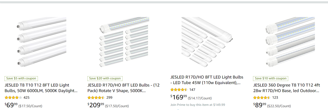Open JESLED R17D/HO LED Tube 45W title
The height and width of the screenshot is (110, 328).
[x=207, y=80]
